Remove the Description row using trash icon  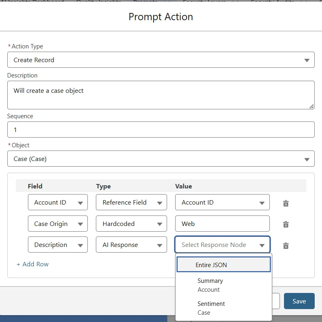(286, 245)
